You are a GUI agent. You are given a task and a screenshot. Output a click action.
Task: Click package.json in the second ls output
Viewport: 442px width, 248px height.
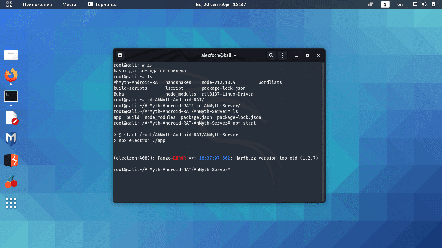click(x=196, y=117)
